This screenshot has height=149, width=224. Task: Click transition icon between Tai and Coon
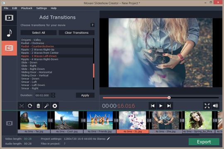click(51, 120)
